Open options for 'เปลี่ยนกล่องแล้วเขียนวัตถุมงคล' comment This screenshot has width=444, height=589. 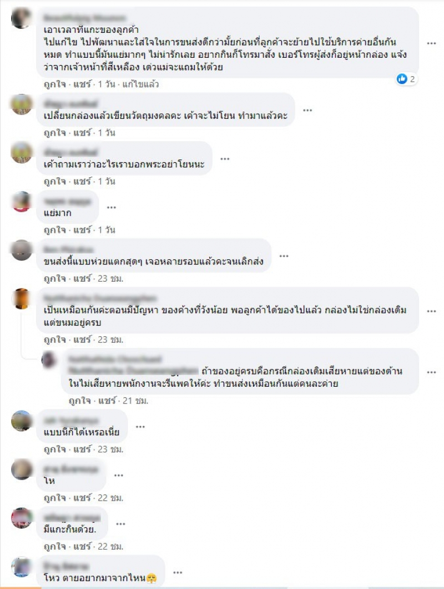[308, 110]
